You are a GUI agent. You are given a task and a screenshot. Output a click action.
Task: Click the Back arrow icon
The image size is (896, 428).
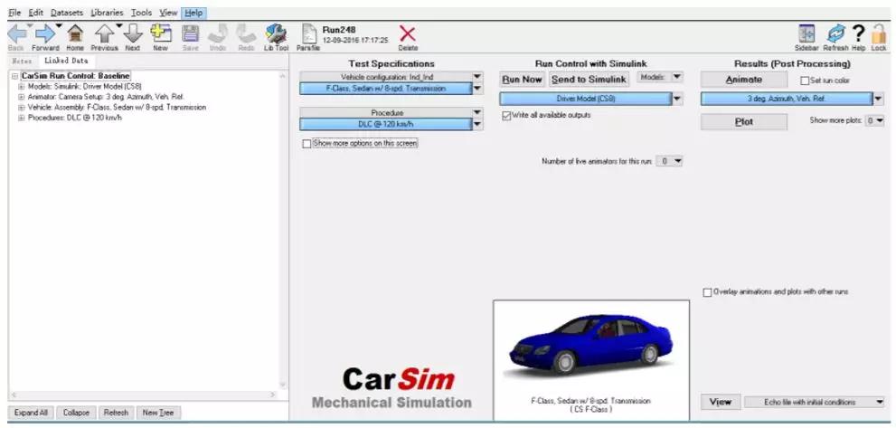16,34
